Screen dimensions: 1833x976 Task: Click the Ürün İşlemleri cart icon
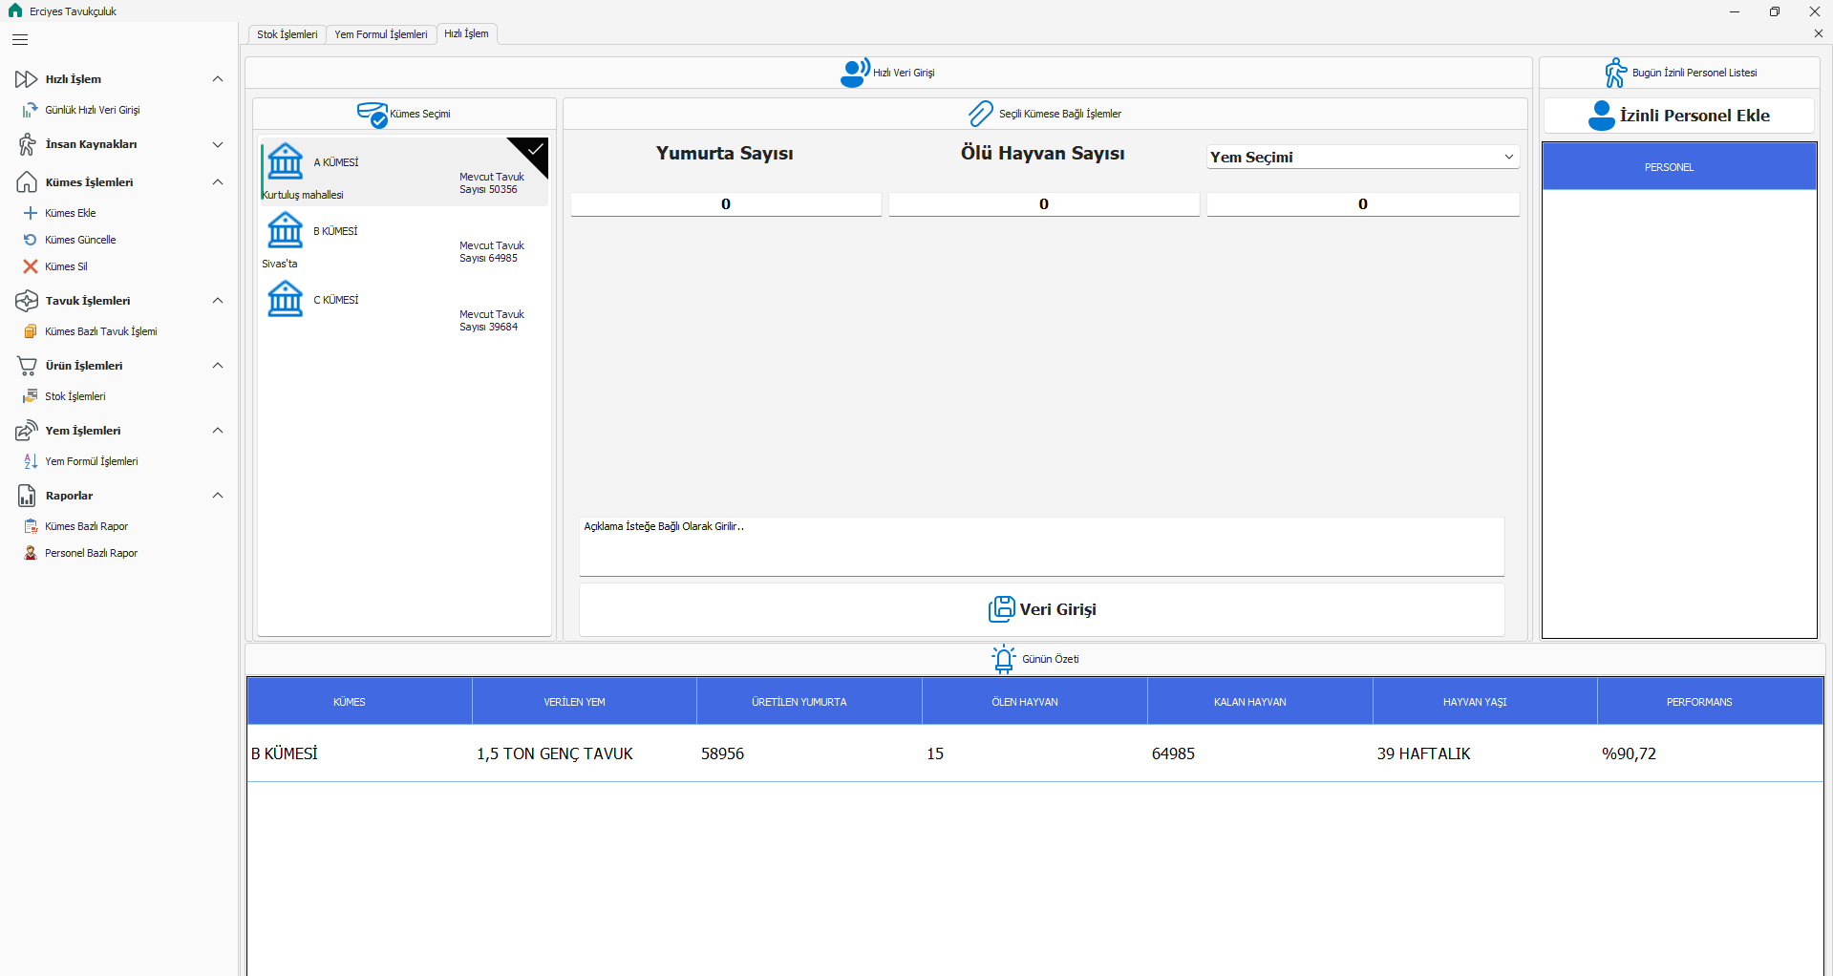27,366
